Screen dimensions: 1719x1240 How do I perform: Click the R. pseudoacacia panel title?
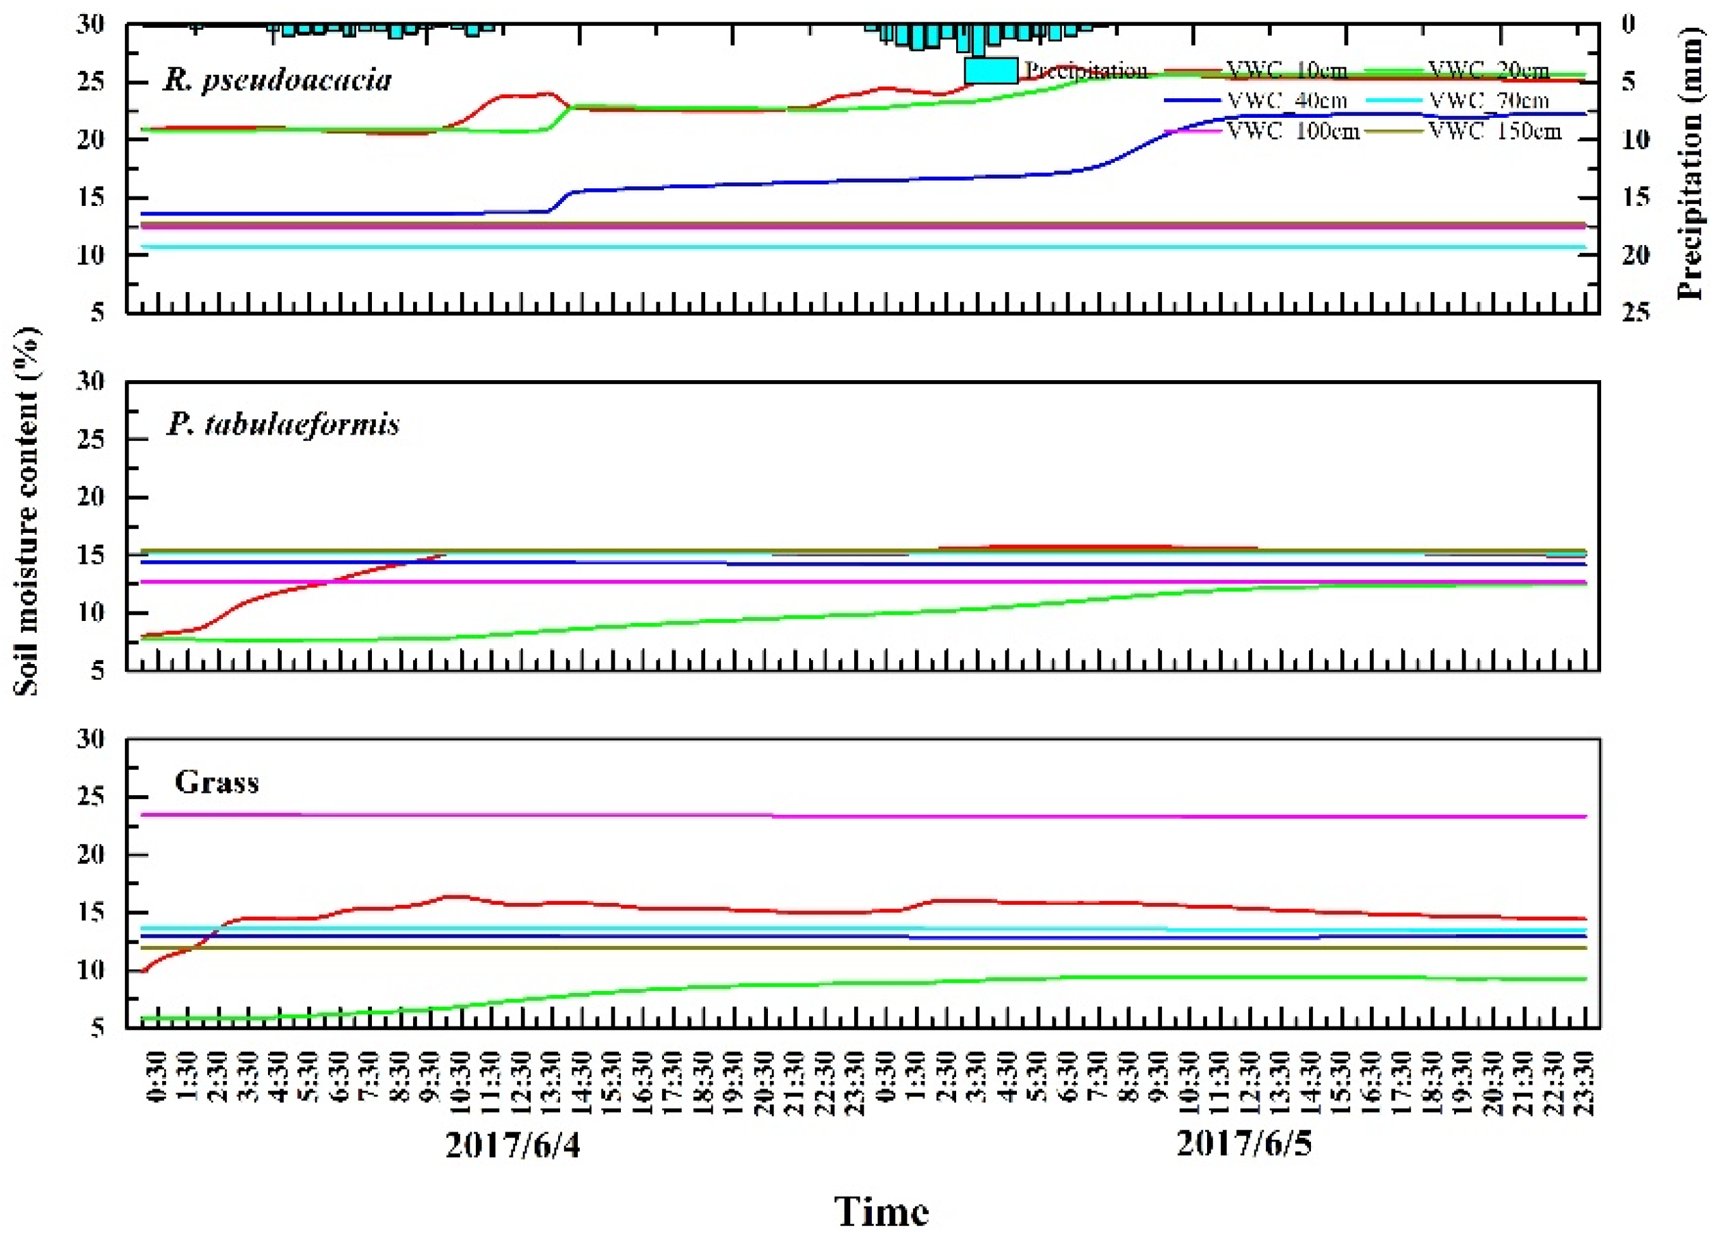(278, 80)
